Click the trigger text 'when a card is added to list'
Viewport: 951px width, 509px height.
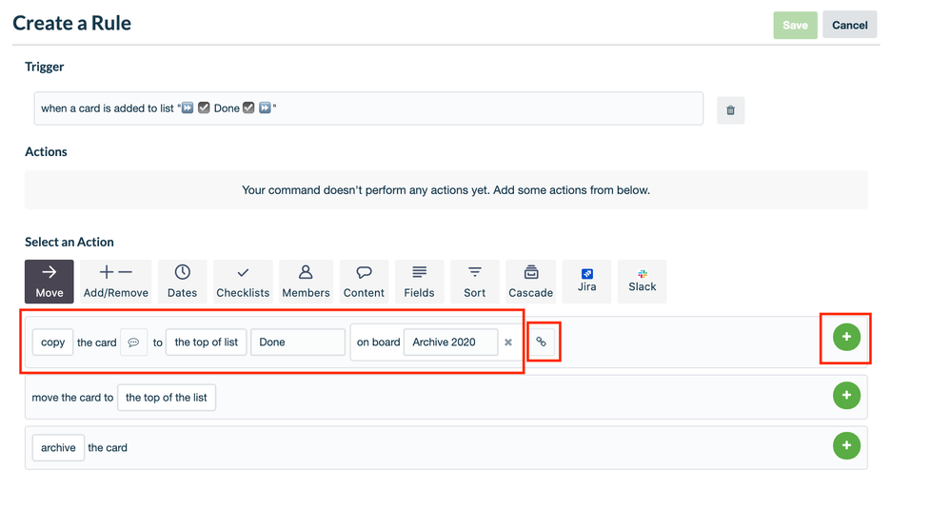coord(108,108)
